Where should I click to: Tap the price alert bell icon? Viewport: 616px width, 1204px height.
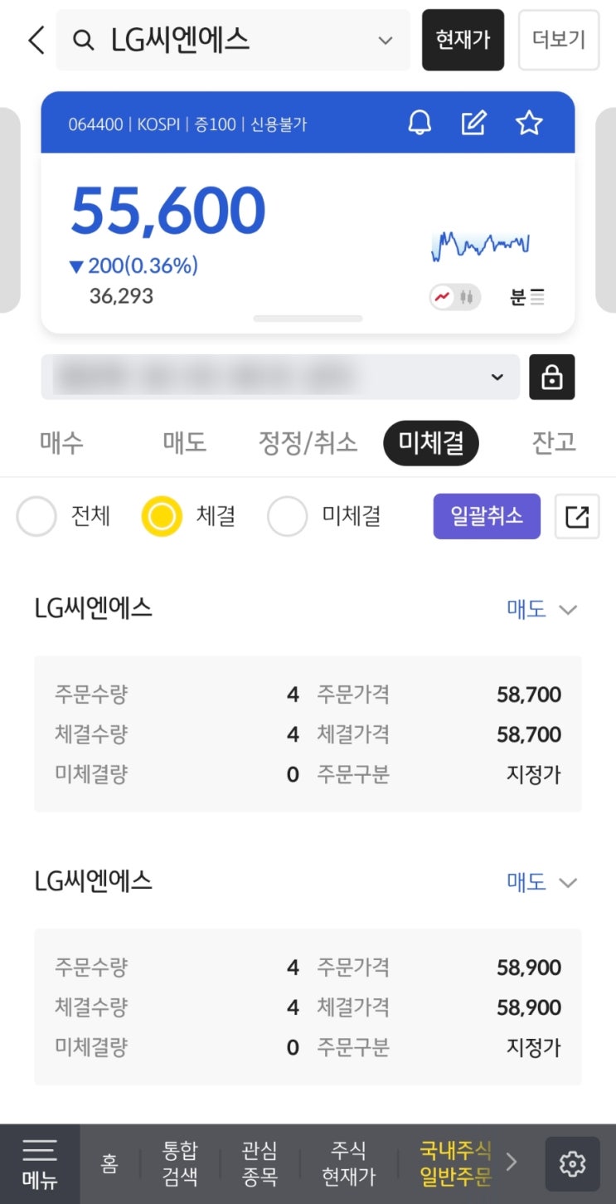click(420, 124)
